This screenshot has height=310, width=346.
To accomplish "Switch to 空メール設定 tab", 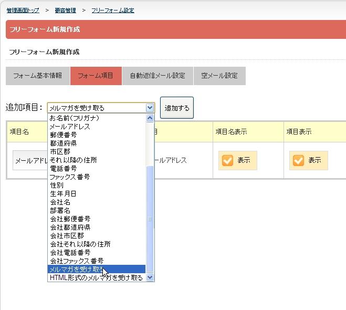I will 219,76.
